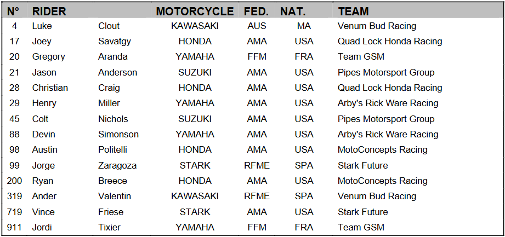Click the N° column header
Viewport: 505px width, 237px height.
tap(14, 11)
